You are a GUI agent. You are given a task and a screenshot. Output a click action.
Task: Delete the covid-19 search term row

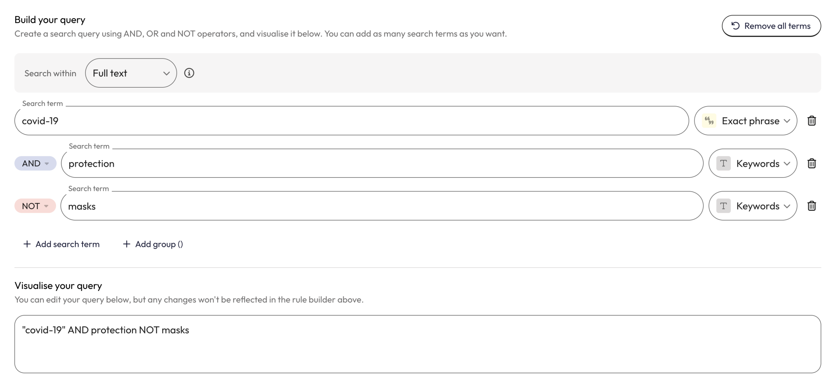(x=811, y=121)
